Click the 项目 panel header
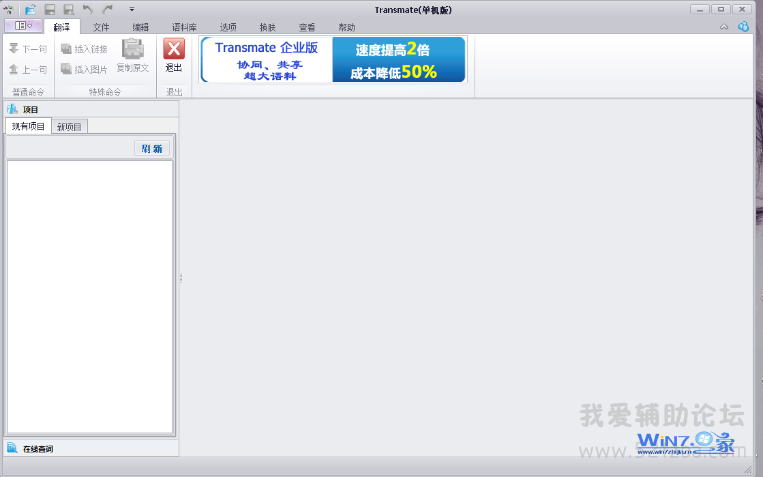The height and width of the screenshot is (477, 763). [x=91, y=109]
